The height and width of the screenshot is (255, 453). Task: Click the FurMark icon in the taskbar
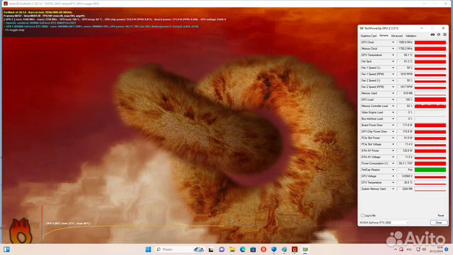(294, 249)
